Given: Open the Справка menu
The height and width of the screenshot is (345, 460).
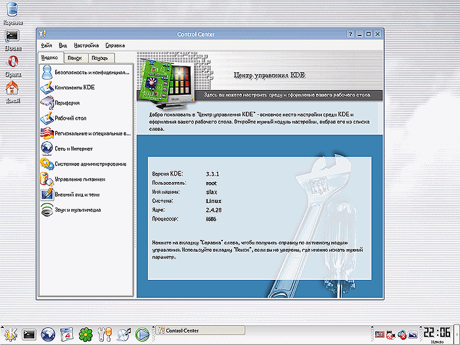Looking at the screenshot, I should click(115, 45).
